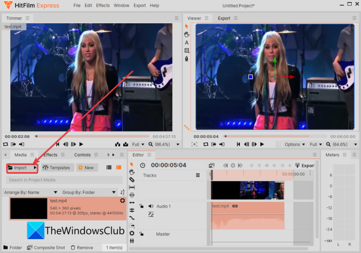Open Arrange By: Name dropdown
The width and height of the screenshot is (361, 253).
pos(30,193)
